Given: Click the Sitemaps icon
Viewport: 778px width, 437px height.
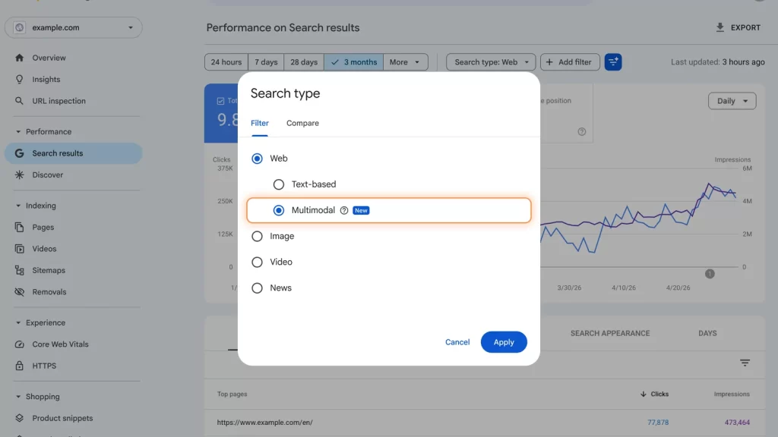Looking at the screenshot, I should point(19,271).
